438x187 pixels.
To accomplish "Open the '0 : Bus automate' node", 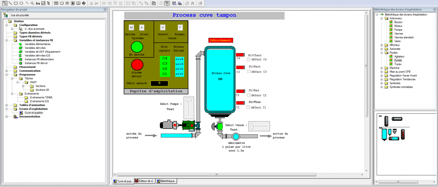I will coord(34,29).
